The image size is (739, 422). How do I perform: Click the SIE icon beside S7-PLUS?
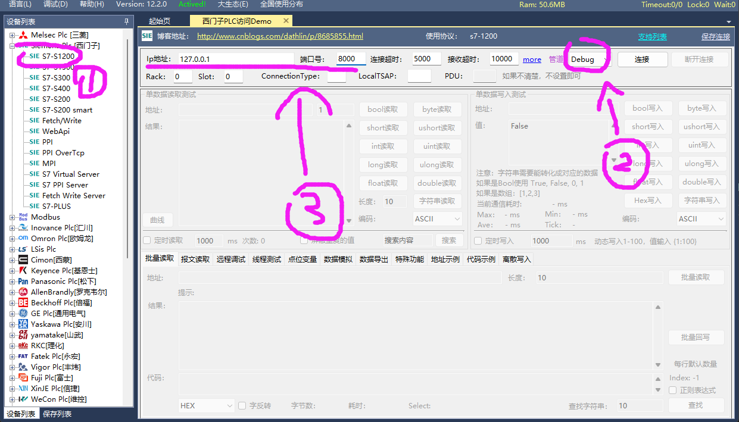pyautogui.click(x=35, y=206)
